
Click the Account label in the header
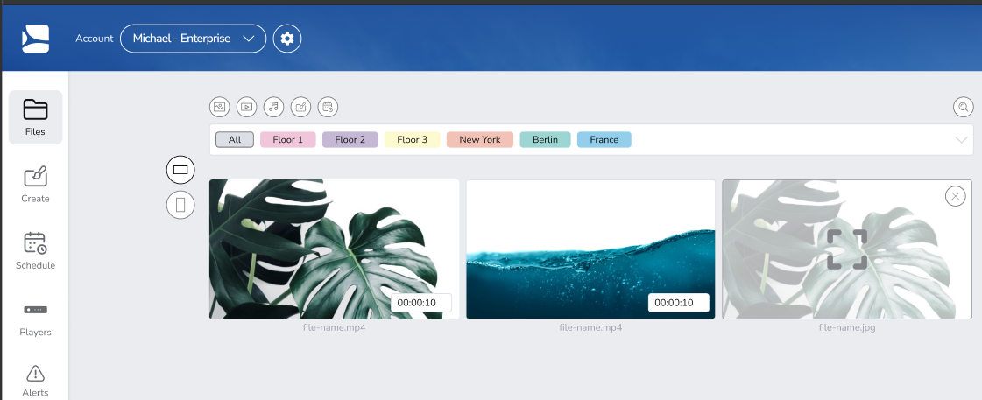[x=95, y=39]
